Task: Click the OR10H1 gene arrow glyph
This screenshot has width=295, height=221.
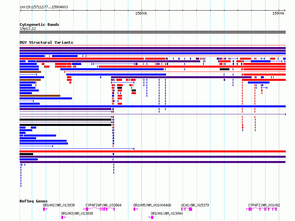Action: point(151,217)
